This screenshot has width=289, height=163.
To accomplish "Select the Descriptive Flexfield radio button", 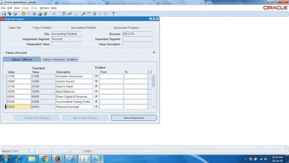I will pos(70,28).
